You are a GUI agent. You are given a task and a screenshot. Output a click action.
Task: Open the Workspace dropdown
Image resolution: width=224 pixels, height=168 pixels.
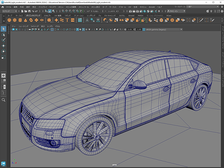tap(203, 7)
